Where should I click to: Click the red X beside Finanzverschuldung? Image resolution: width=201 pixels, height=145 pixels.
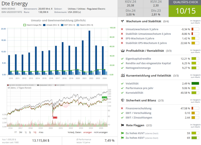coord(122,108)
